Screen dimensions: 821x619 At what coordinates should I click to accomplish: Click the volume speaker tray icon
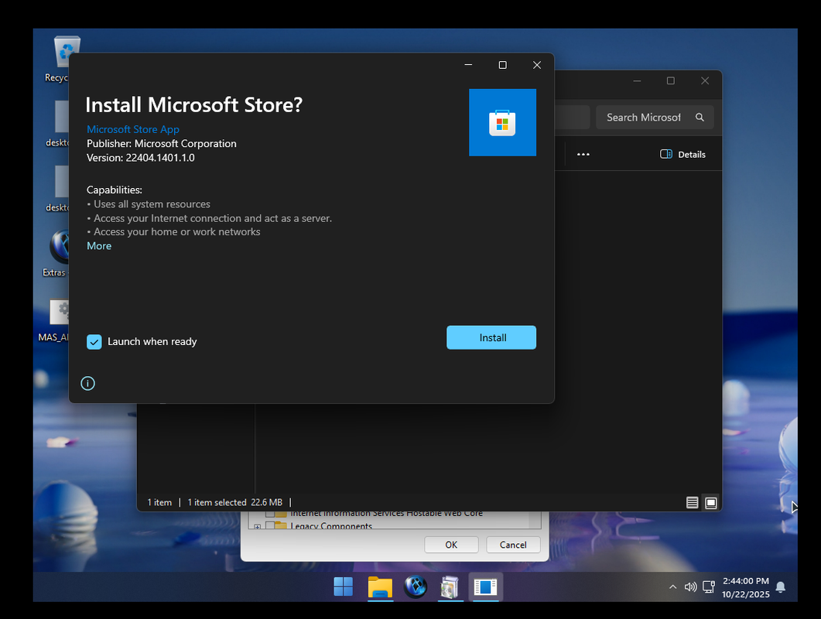[691, 587]
